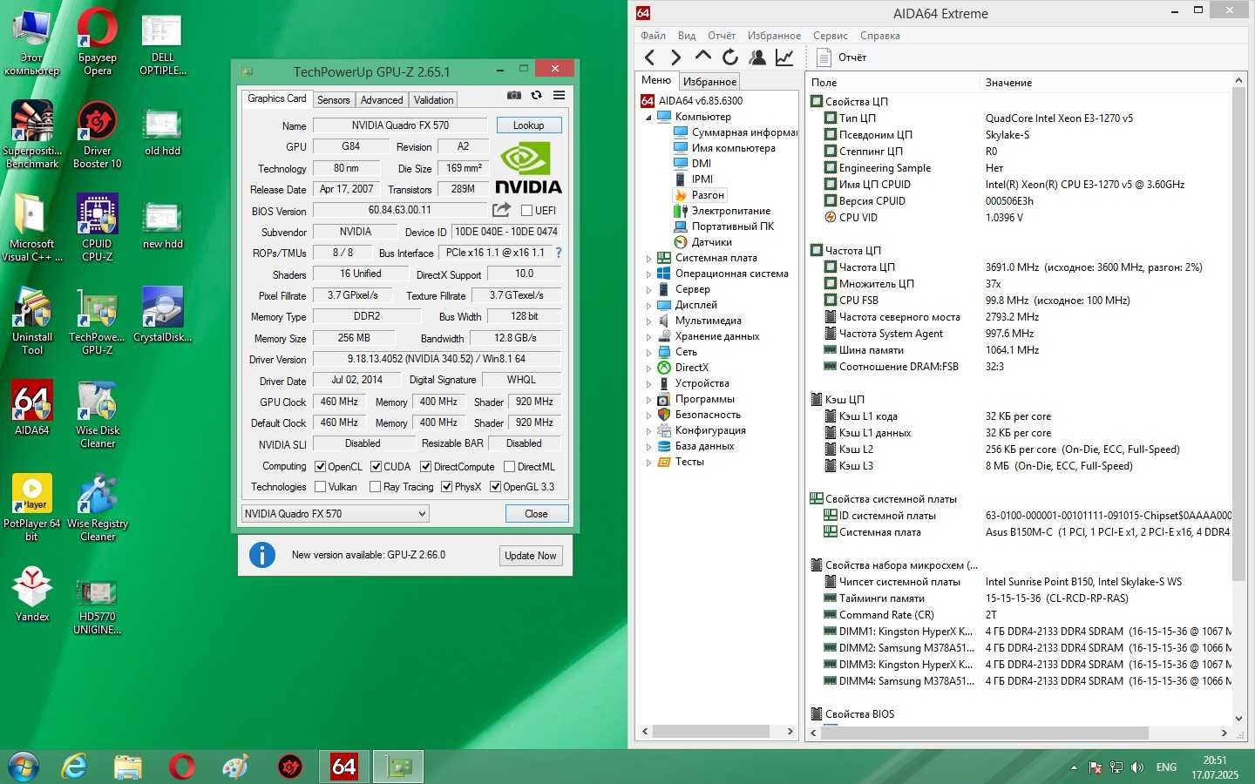The width and height of the screenshot is (1255, 784).
Task: Open the NVIDIA Quadro FX 570 GPU dropdown
Action: click(335, 513)
